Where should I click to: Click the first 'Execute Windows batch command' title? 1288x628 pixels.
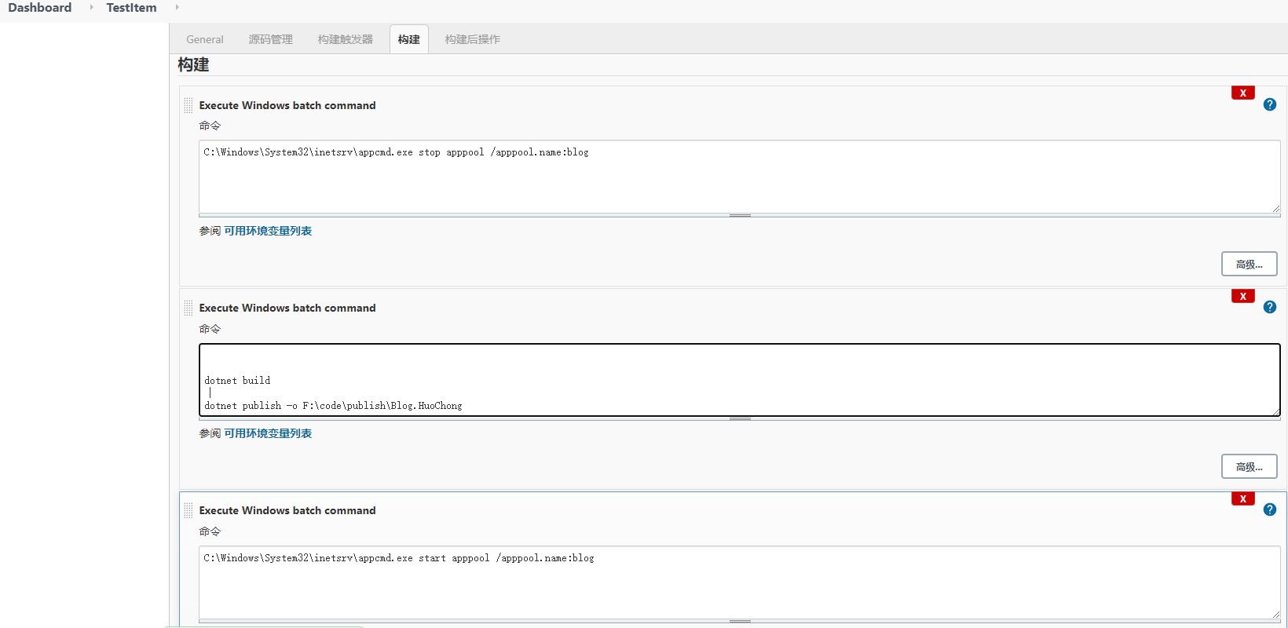coord(287,105)
